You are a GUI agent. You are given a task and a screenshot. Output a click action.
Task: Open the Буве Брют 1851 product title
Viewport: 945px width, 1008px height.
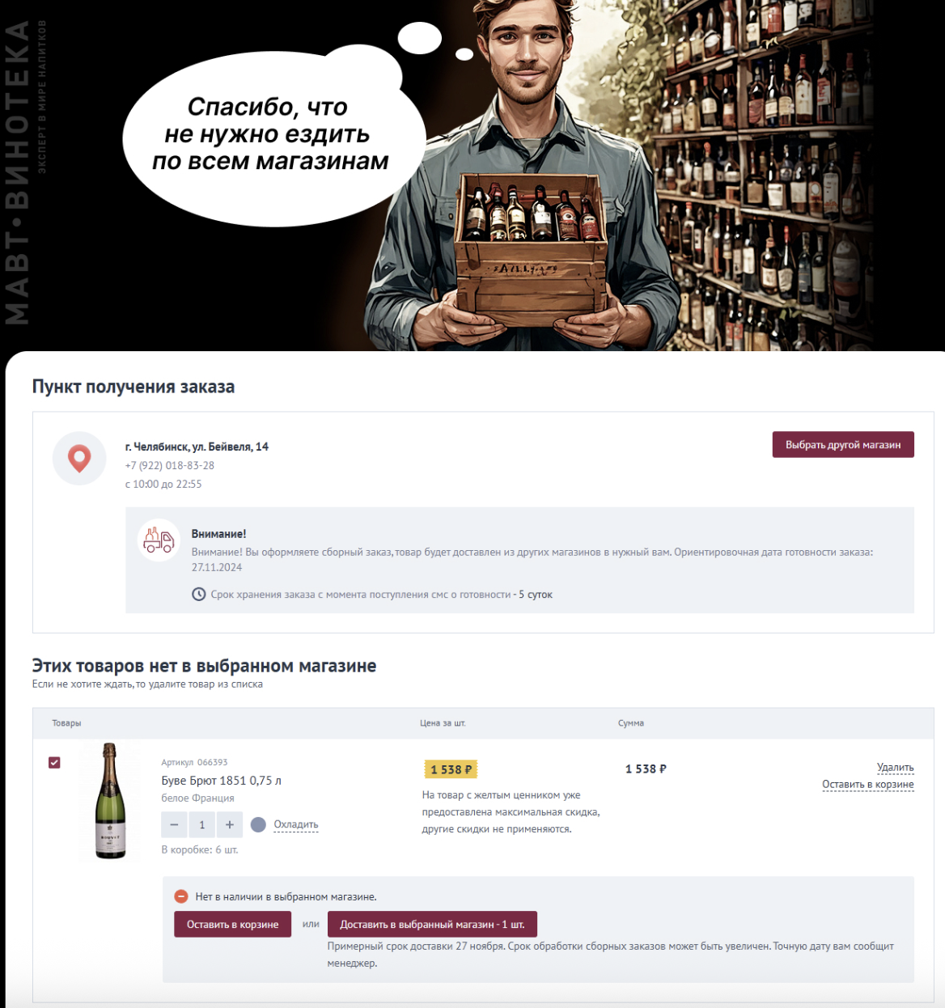point(221,781)
